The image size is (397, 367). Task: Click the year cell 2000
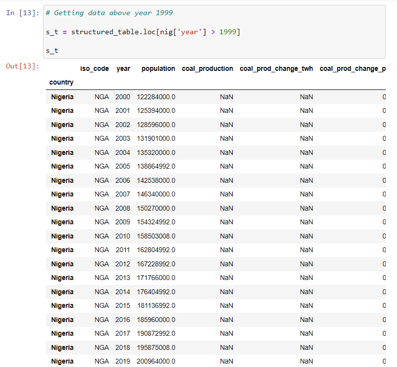tap(123, 97)
